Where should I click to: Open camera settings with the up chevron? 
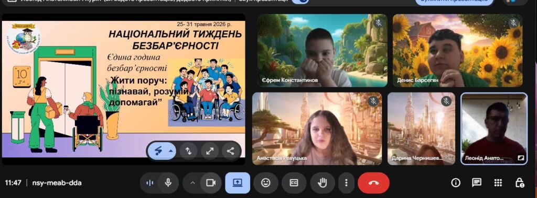click(x=192, y=183)
